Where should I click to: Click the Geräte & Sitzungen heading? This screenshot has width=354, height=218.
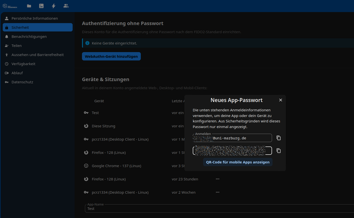(105, 80)
